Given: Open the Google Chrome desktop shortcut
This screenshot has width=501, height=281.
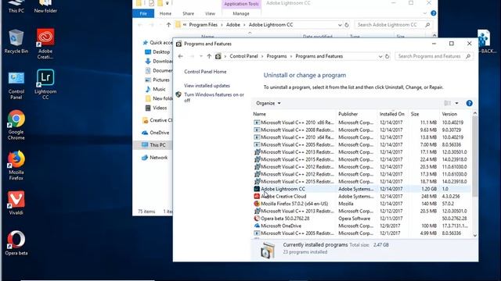Looking at the screenshot, I should pos(16,125).
